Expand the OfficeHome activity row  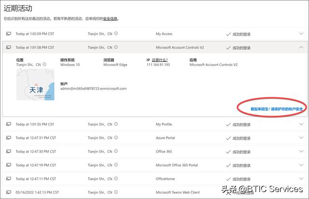coord(301,179)
